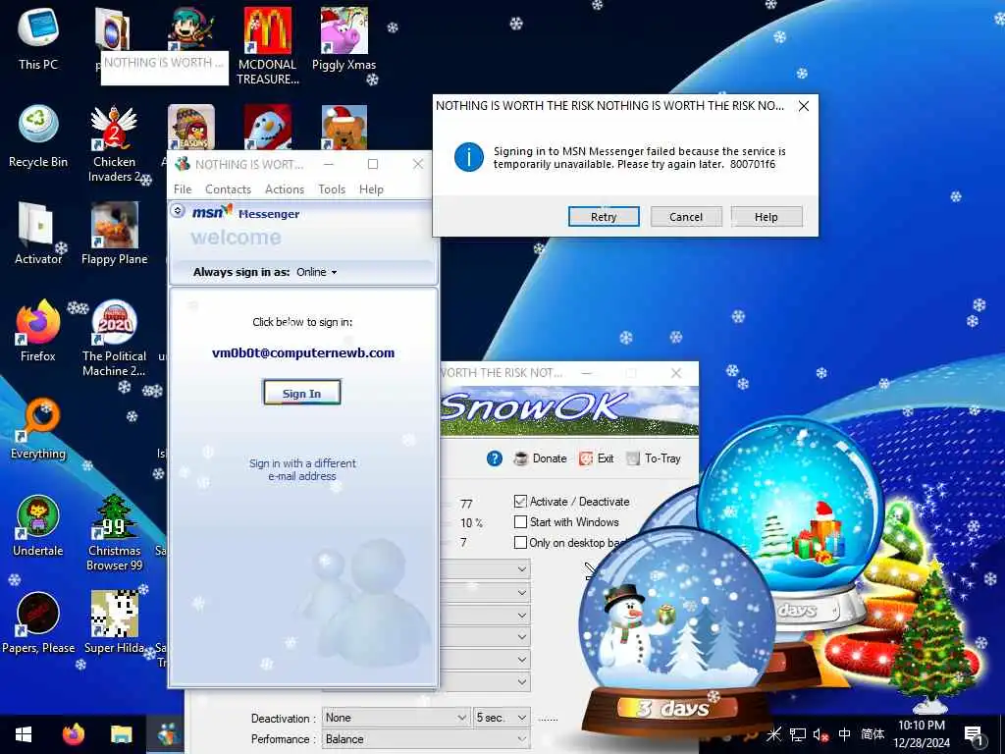
Task: Open the Help menu in Messenger
Action: (x=371, y=189)
